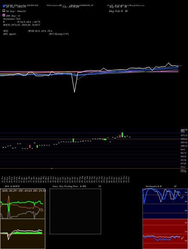
Task: Click the '(MGR) 26.3, 48.6, 28.4' ADX values
Action: coord(40,31)
